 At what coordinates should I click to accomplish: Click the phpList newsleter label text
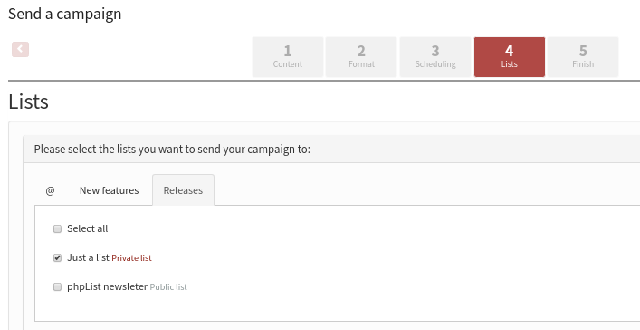(x=108, y=286)
